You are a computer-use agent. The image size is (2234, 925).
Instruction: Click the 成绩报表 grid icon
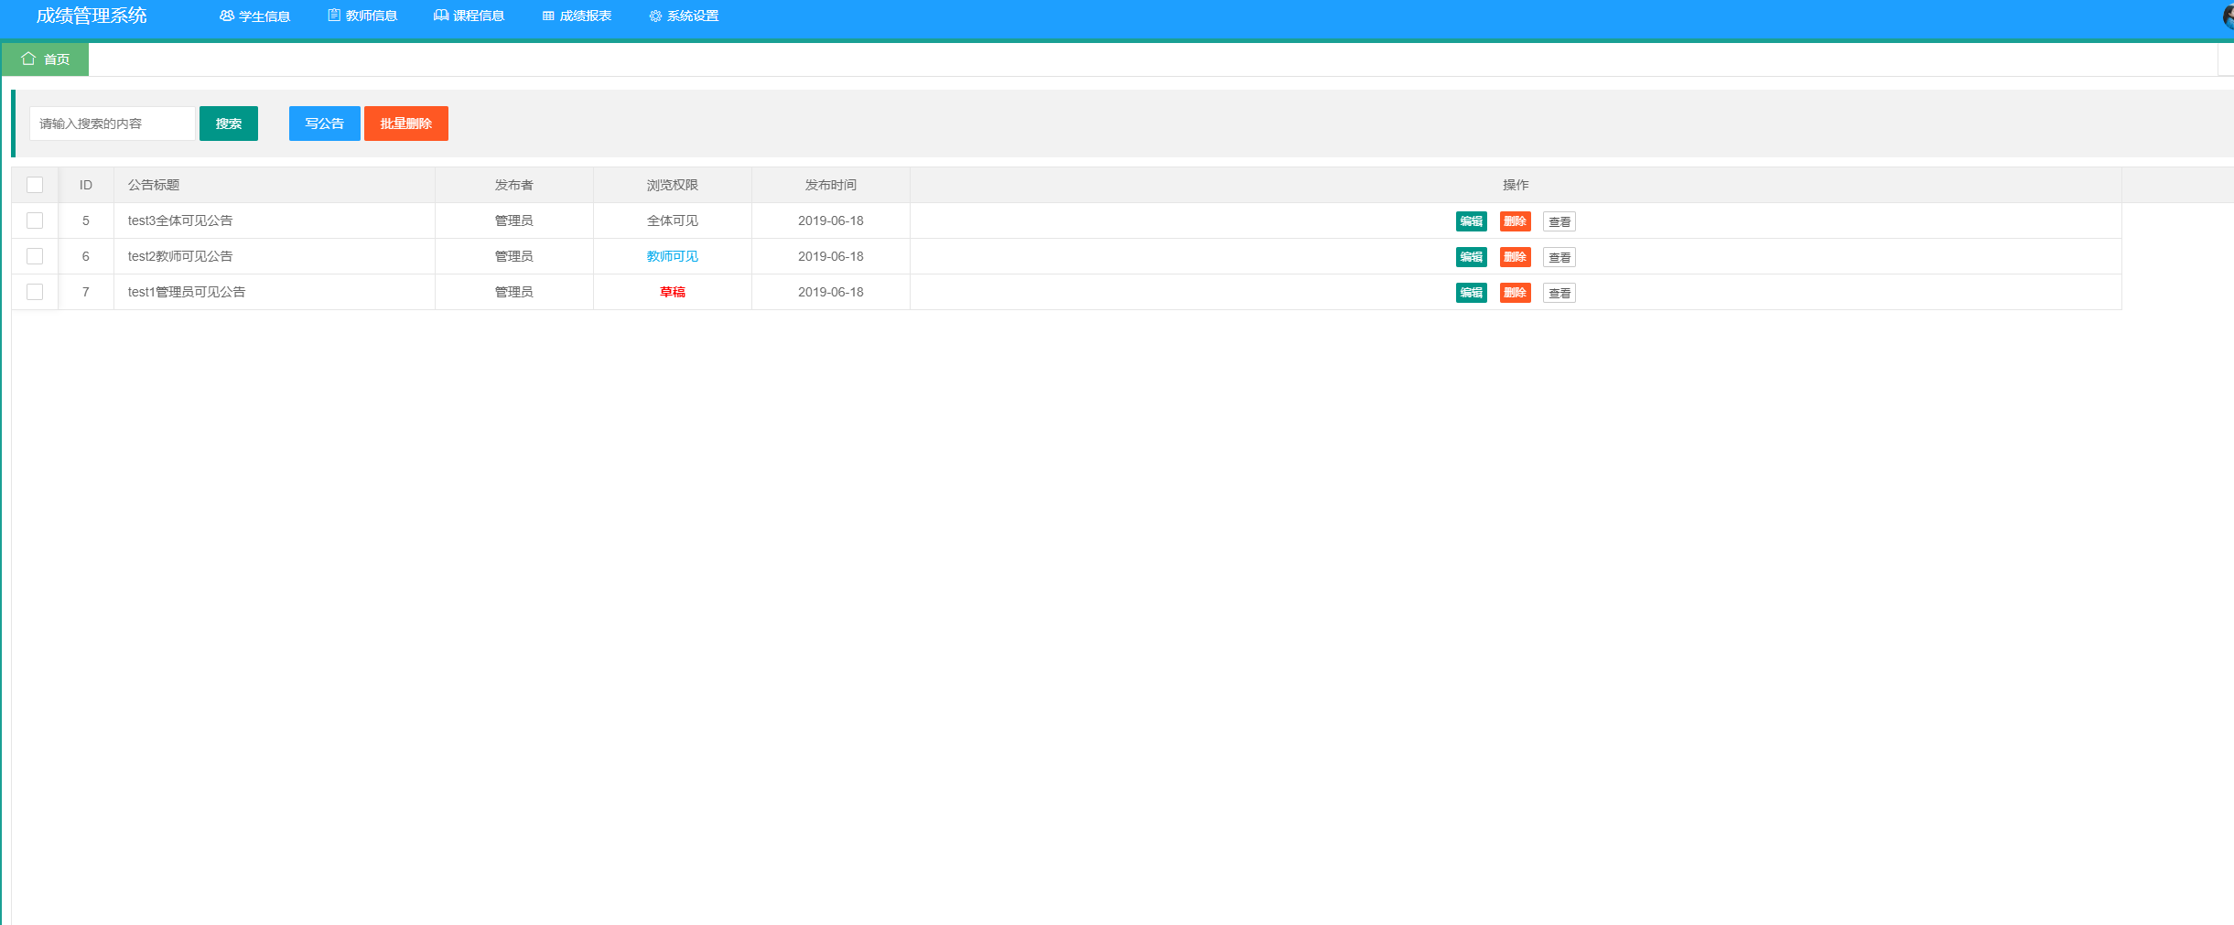pos(546,16)
